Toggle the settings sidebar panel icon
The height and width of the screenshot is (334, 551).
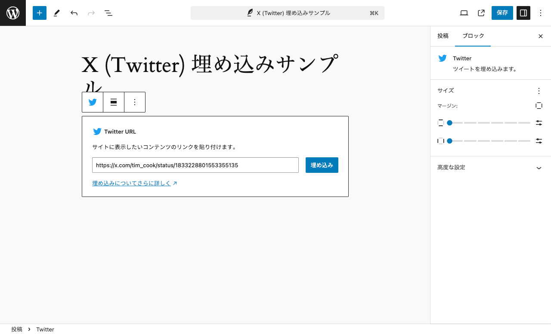pyautogui.click(x=523, y=13)
